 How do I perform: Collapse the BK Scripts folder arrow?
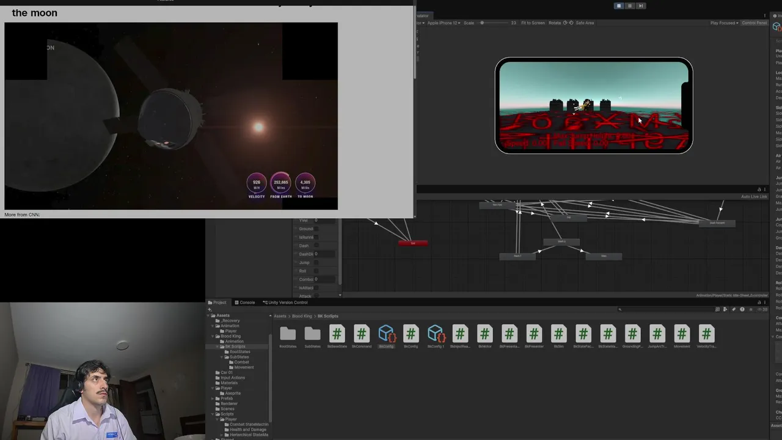(218, 346)
